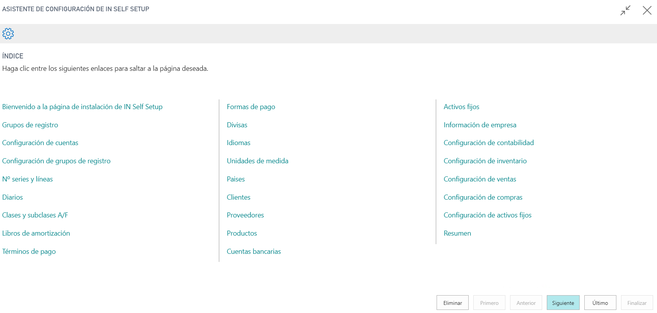Skip to the end with Último button

600,303
